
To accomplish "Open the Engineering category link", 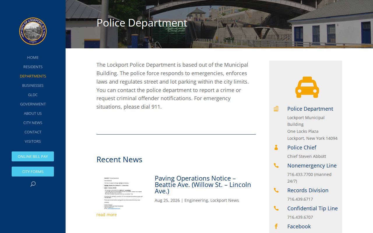I will pyautogui.click(x=196, y=200).
